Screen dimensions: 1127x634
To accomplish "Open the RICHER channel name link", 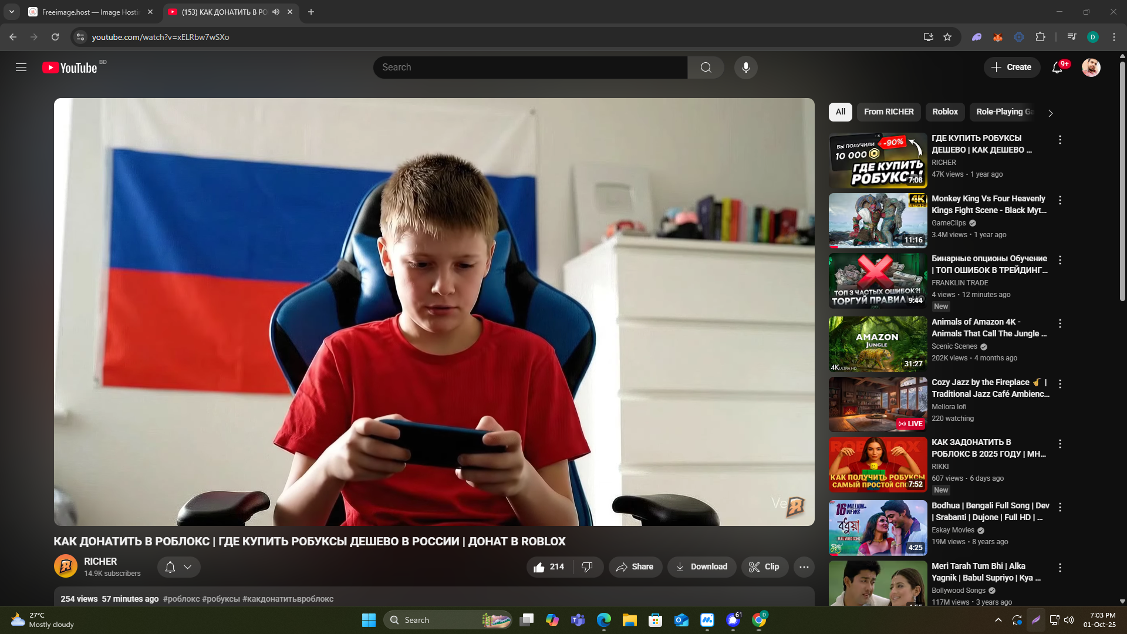I will click(x=100, y=561).
